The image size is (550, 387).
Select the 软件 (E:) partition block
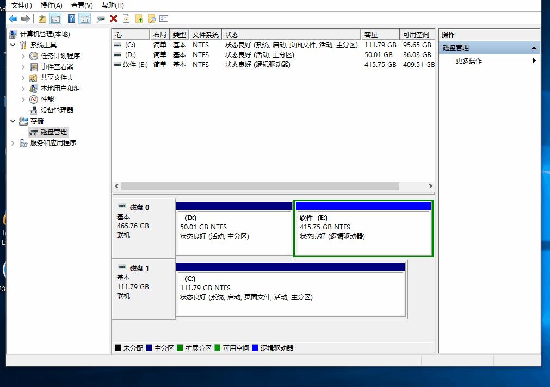tap(363, 228)
